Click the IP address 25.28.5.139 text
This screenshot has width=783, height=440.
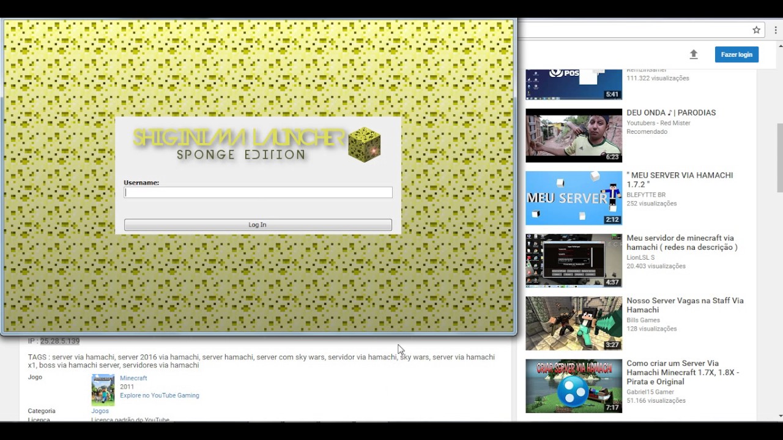pos(60,341)
